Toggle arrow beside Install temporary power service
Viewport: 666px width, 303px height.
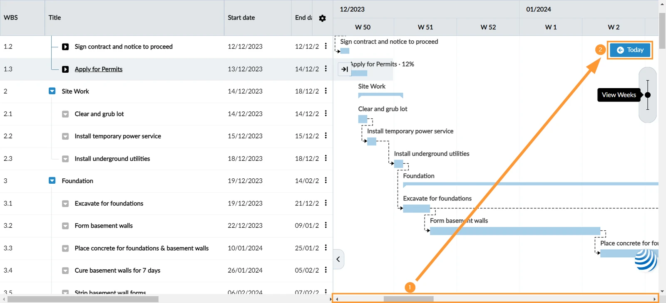tap(65, 136)
